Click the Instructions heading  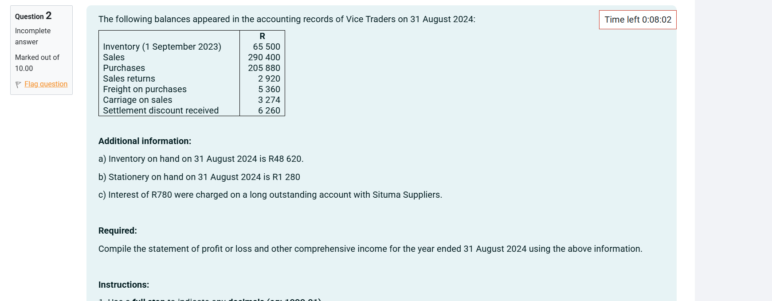[123, 285]
